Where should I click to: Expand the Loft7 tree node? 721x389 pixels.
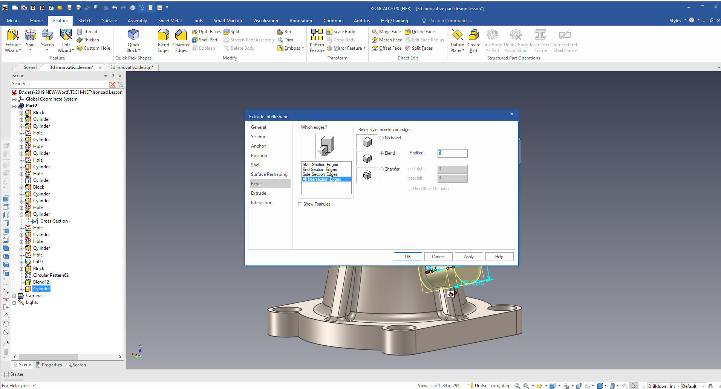tap(21, 262)
